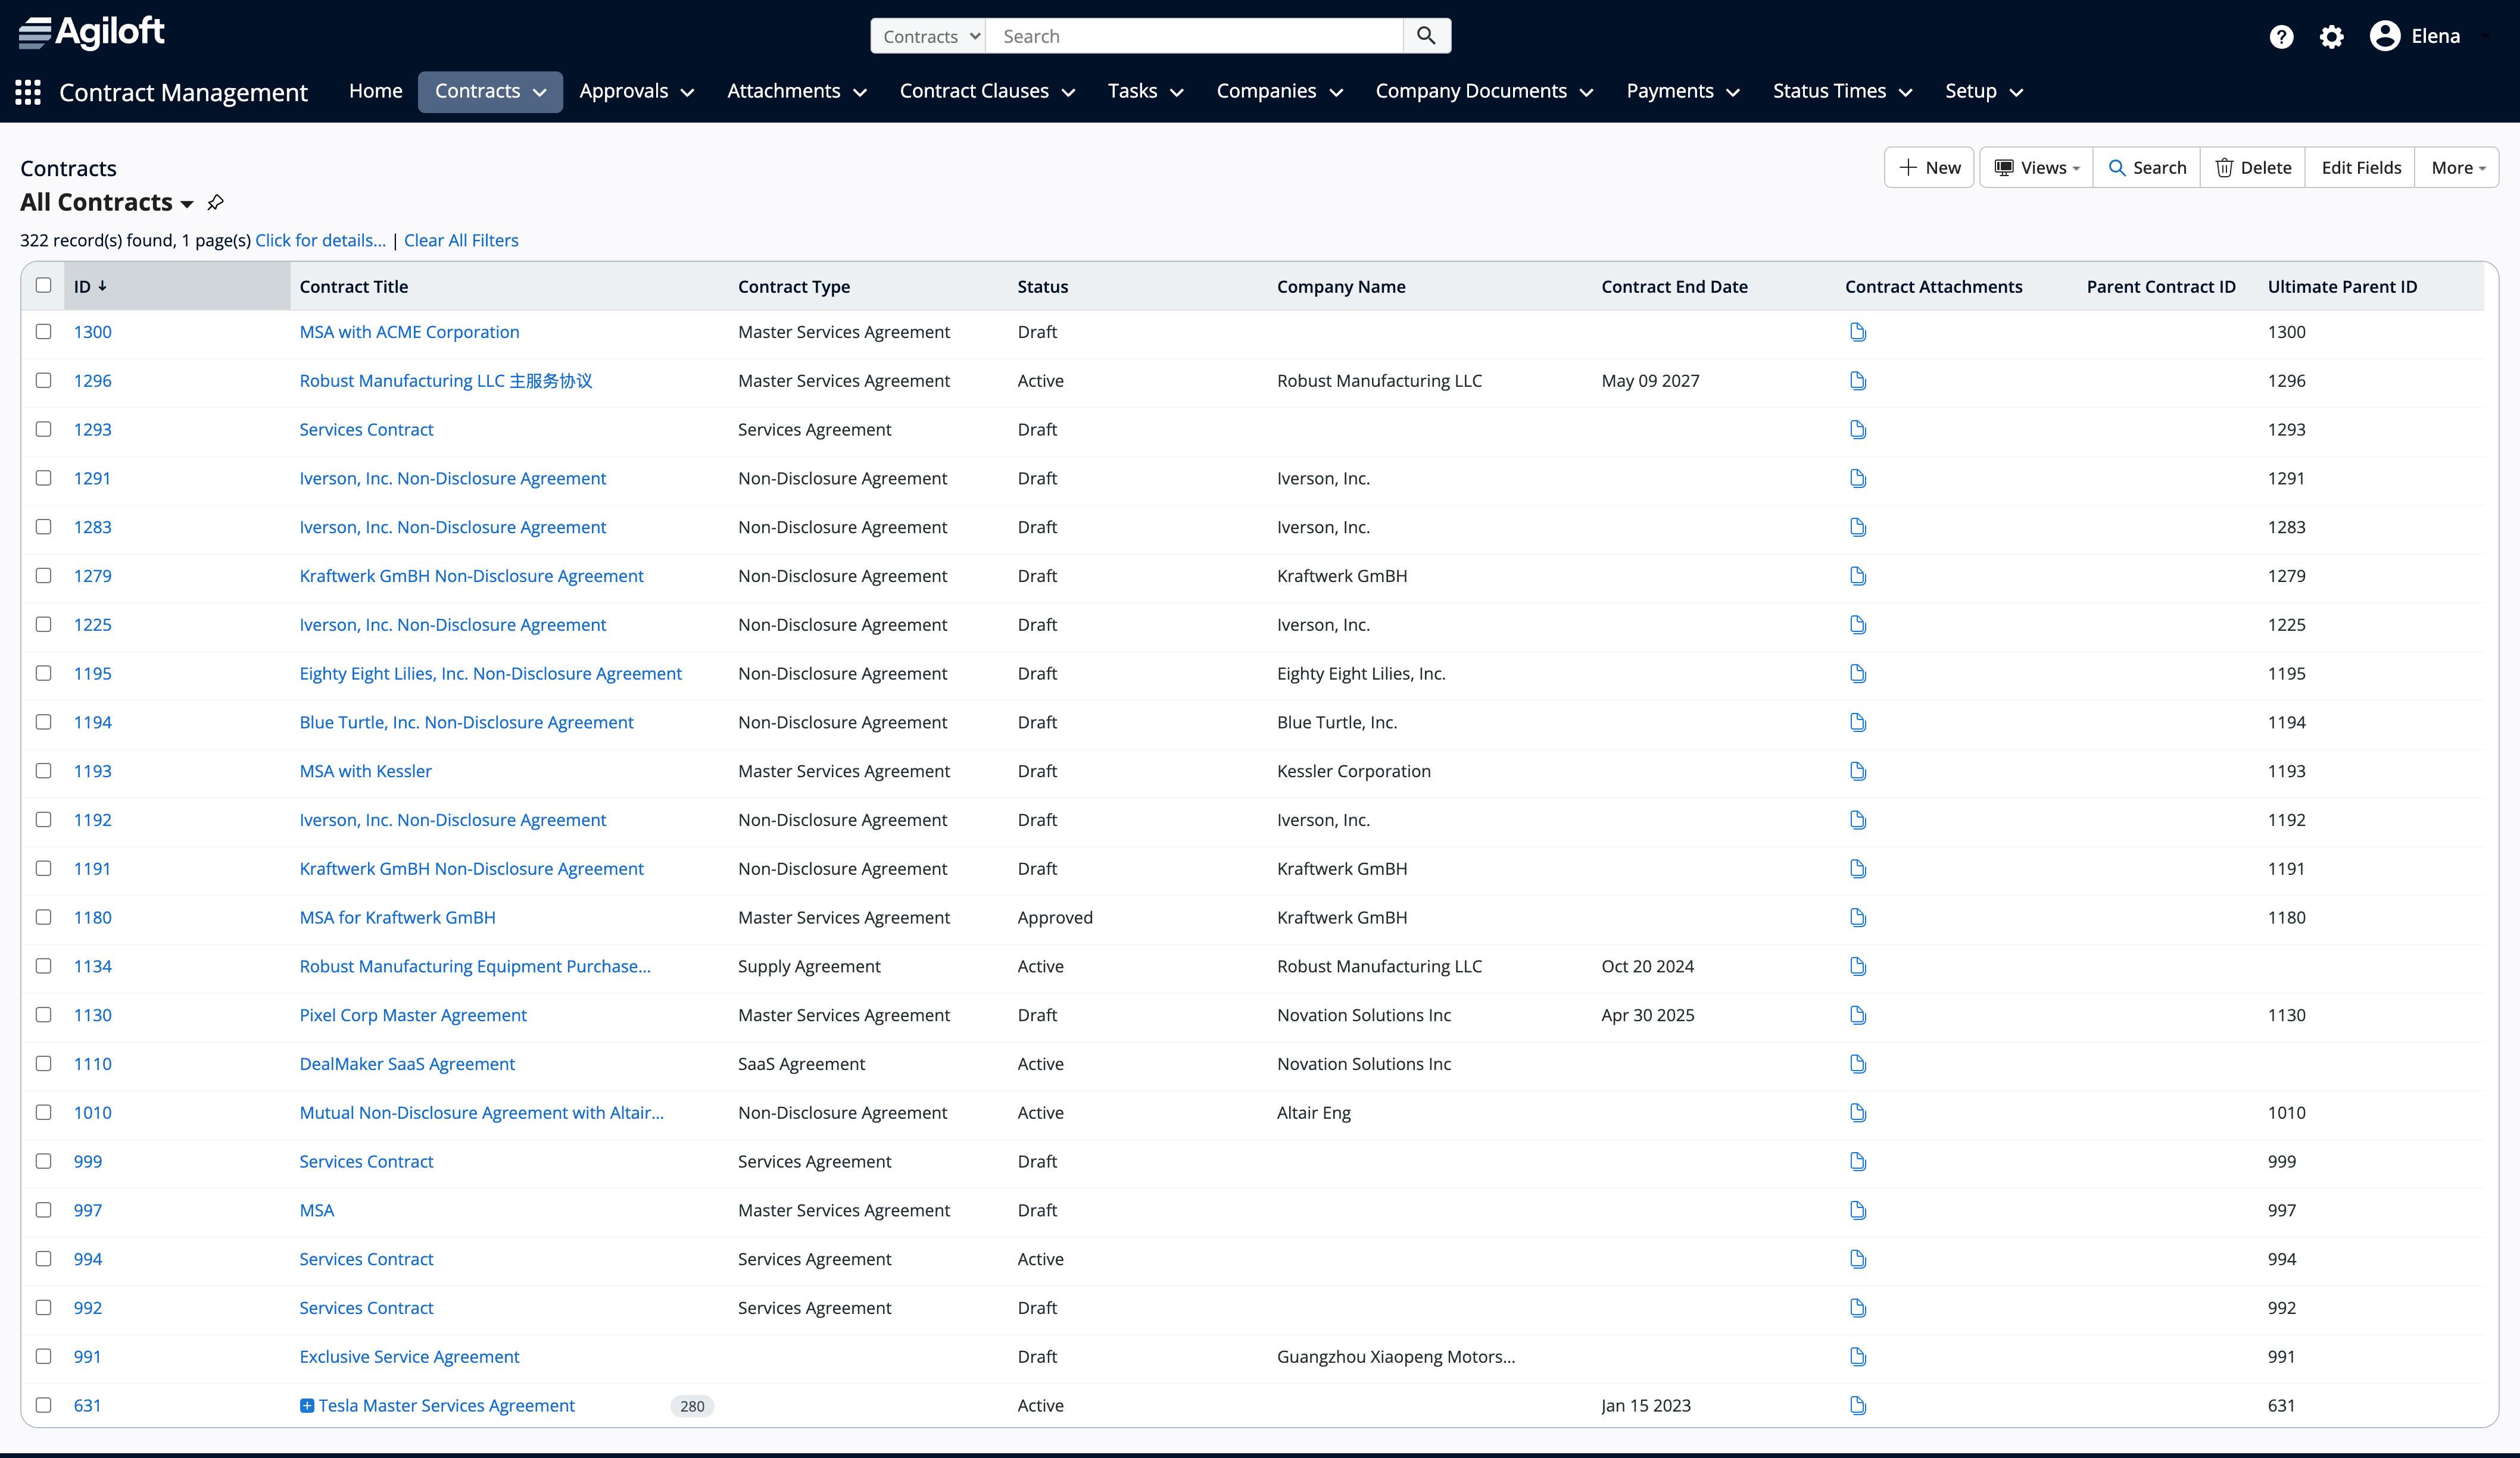Open the Views dropdown

pos(2036,167)
